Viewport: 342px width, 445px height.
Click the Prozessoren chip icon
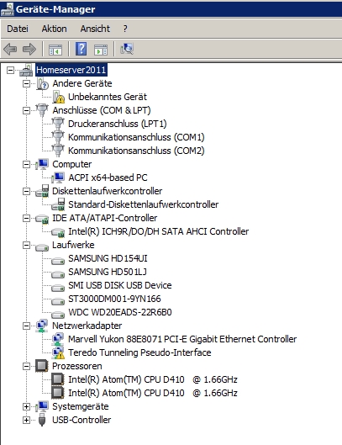[x=42, y=366]
